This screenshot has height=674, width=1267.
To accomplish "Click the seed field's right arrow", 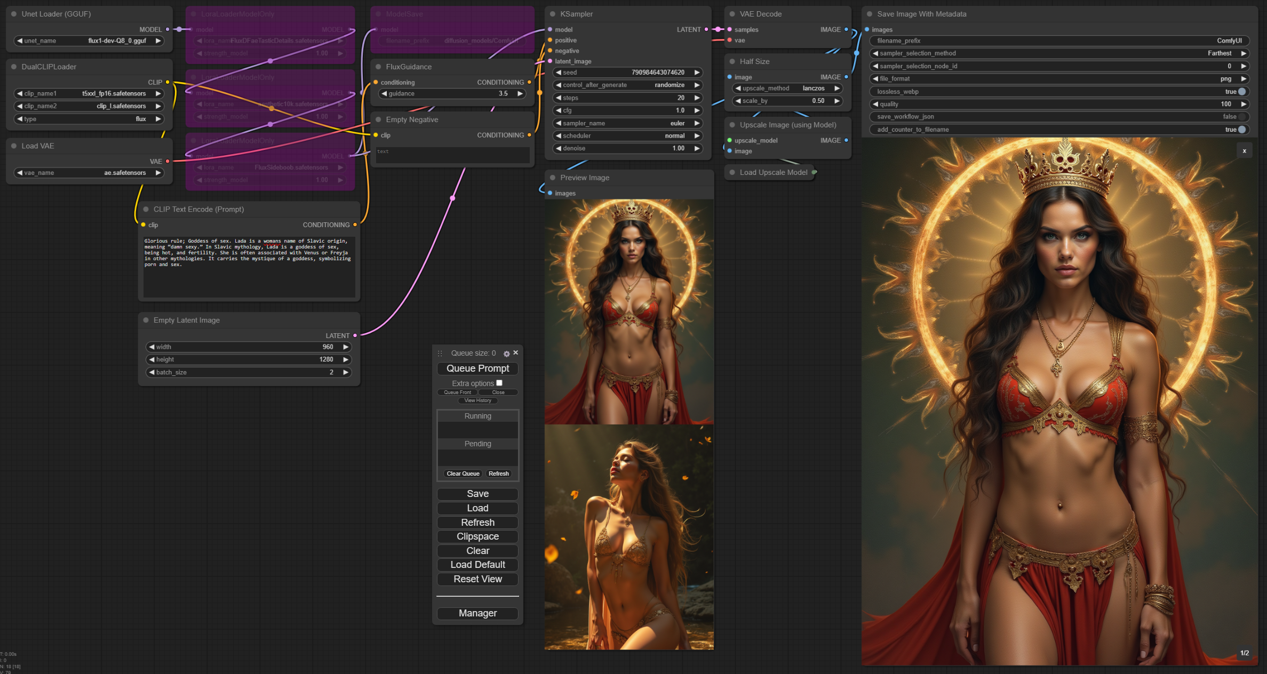I will pyautogui.click(x=697, y=73).
